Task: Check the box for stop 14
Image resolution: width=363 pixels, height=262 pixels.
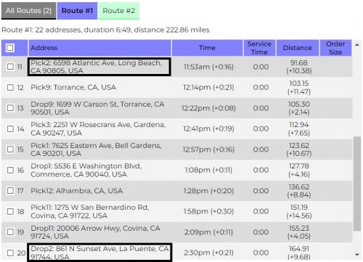Action: [10, 128]
